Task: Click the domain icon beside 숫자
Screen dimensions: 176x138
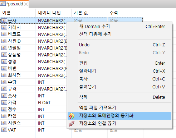Action: pos(4,96)
